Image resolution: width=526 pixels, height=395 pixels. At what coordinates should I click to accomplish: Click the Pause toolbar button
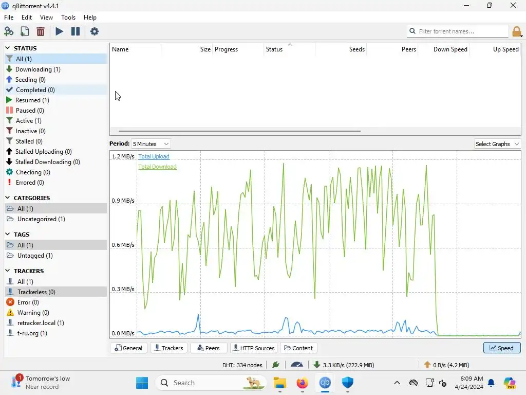click(x=76, y=31)
